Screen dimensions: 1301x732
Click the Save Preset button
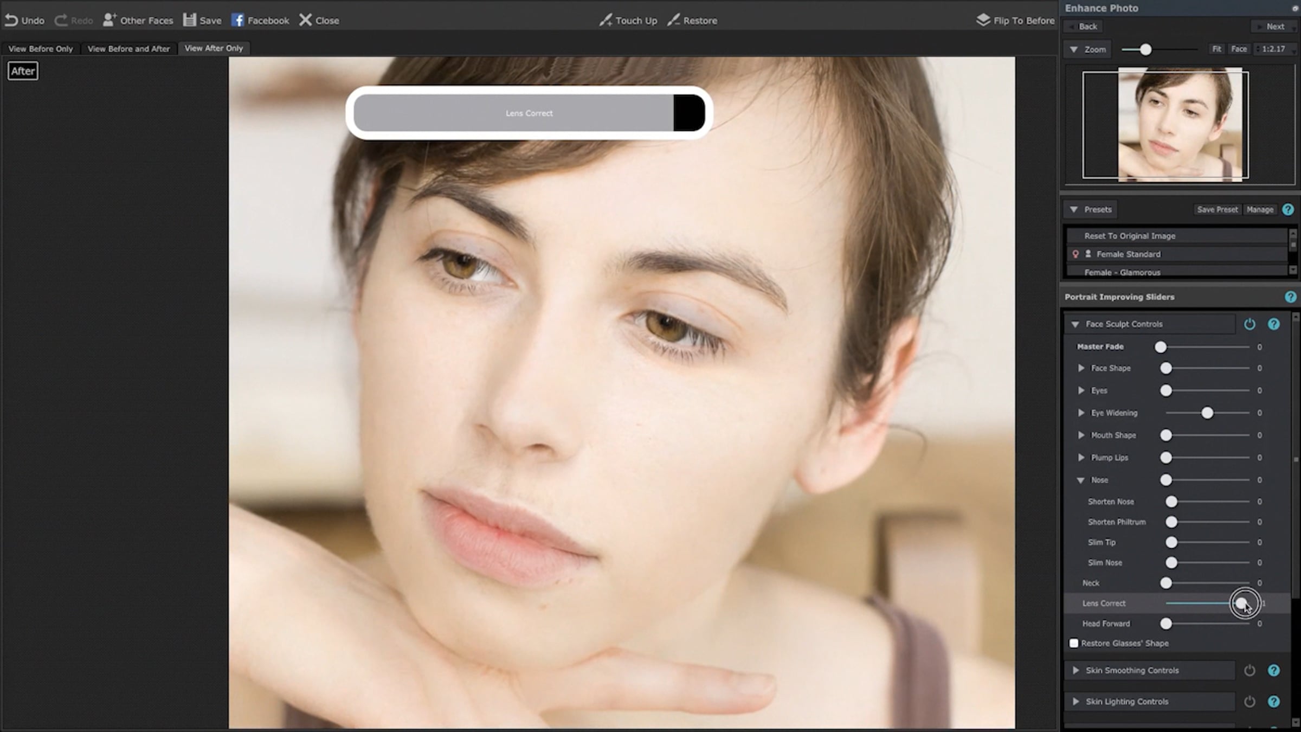click(1217, 210)
